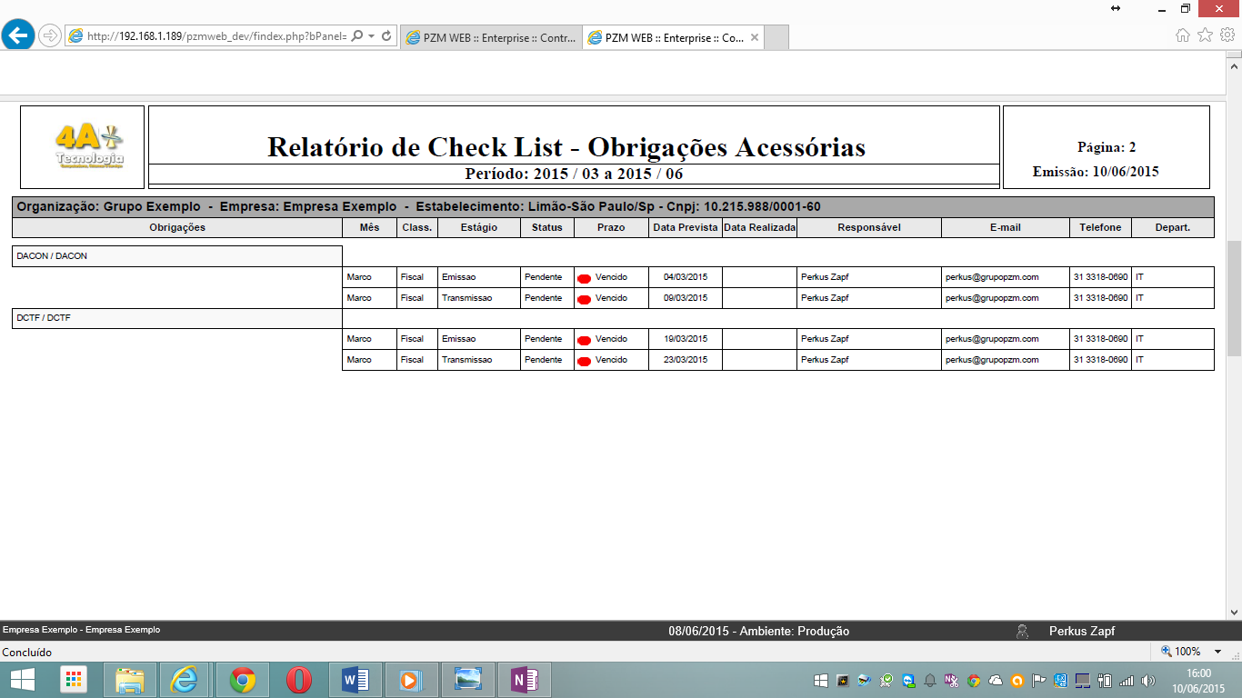Click the email in the 09/03/2015 row
The image size is (1242, 698).
[992, 298]
